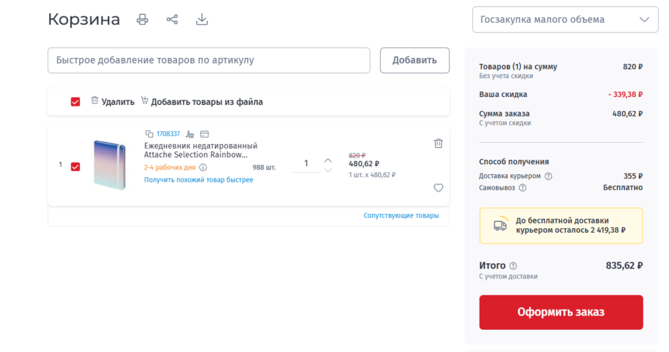The height and width of the screenshot is (352, 669).
Task: Increase diary quantity with up arrow
Action: pyautogui.click(x=328, y=160)
